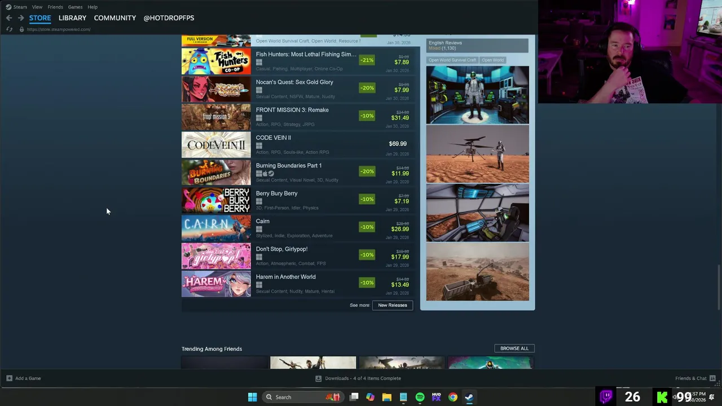Launch Copilot from the taskbar
The height and width of the screenshot is (406, 722).
370,397
